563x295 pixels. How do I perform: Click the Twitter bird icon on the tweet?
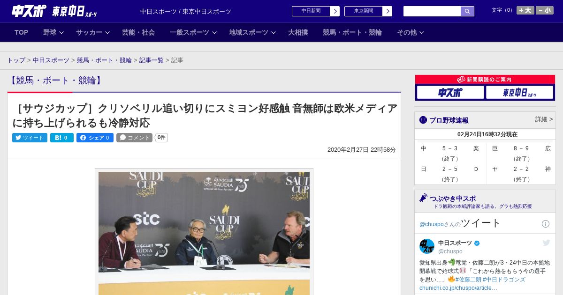546,243
